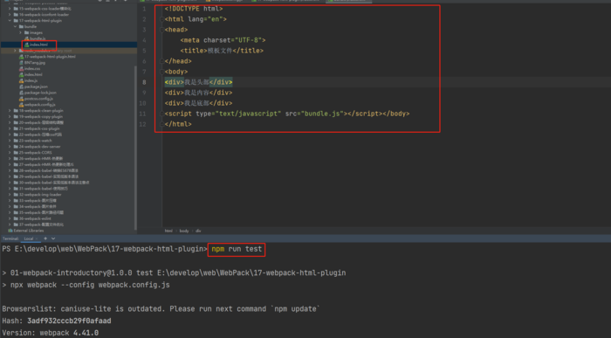Click the index.css file icon

click(21, 69)
